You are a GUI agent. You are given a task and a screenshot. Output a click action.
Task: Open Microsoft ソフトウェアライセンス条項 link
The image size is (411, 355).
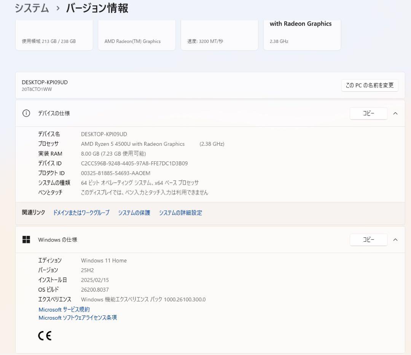(78, 318)
